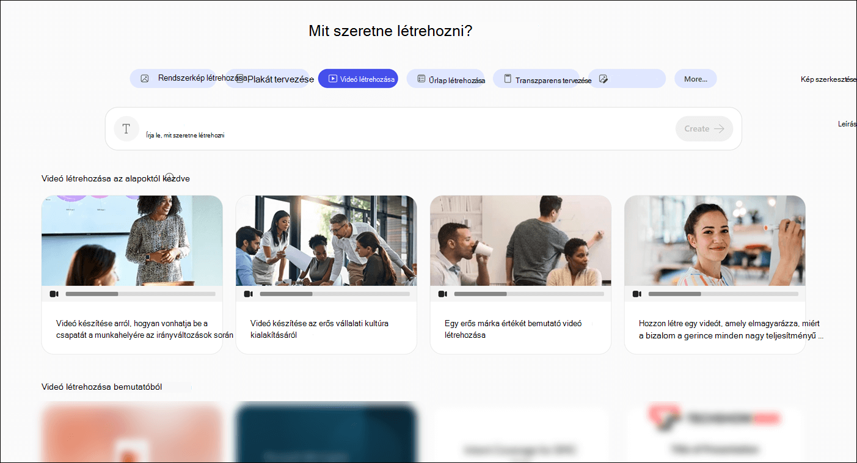Click "Egy erős márka értékét bemutató videó létrehozása"
Viewport: 857px width, 463px height.
pyautogui.click(x=513, y=329)
